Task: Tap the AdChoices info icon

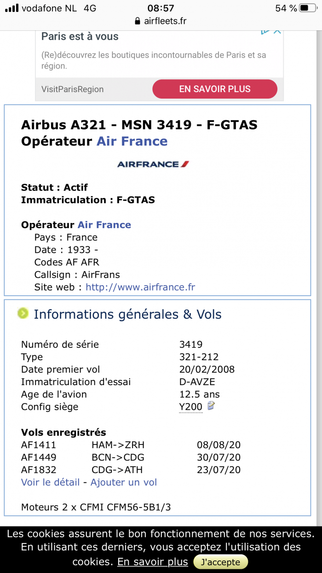Action: click(265, 31)
